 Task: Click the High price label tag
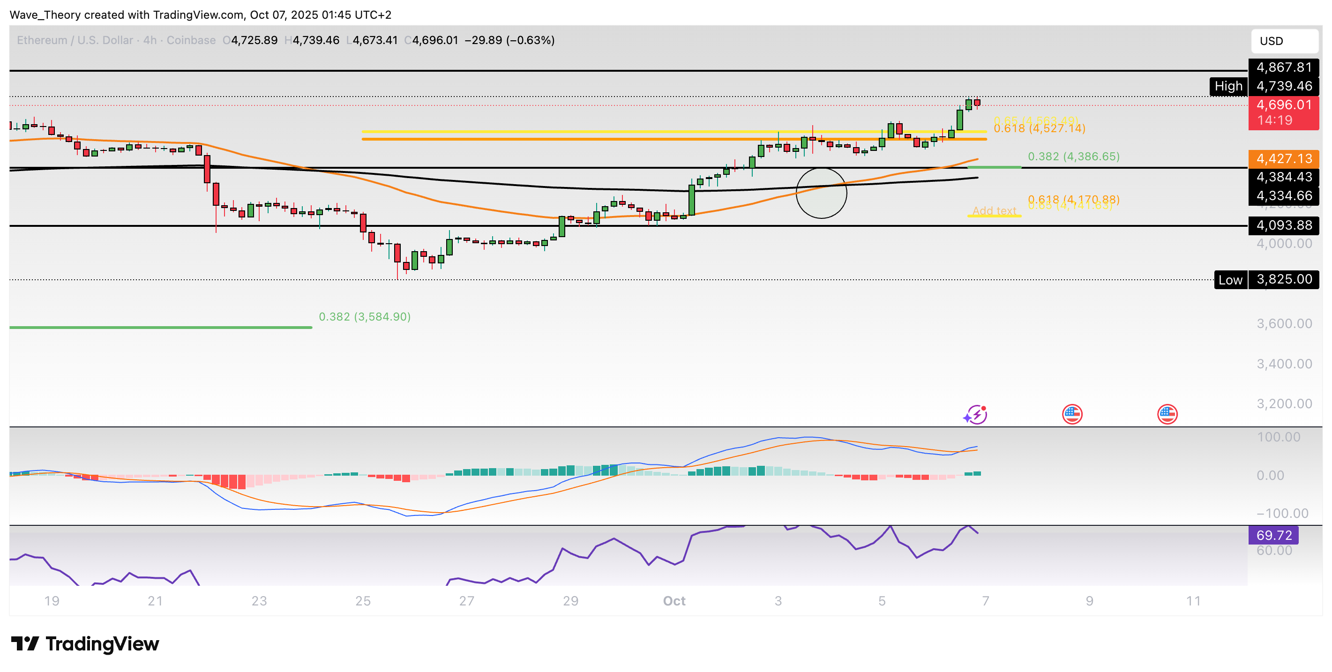tap(1228, 86)
